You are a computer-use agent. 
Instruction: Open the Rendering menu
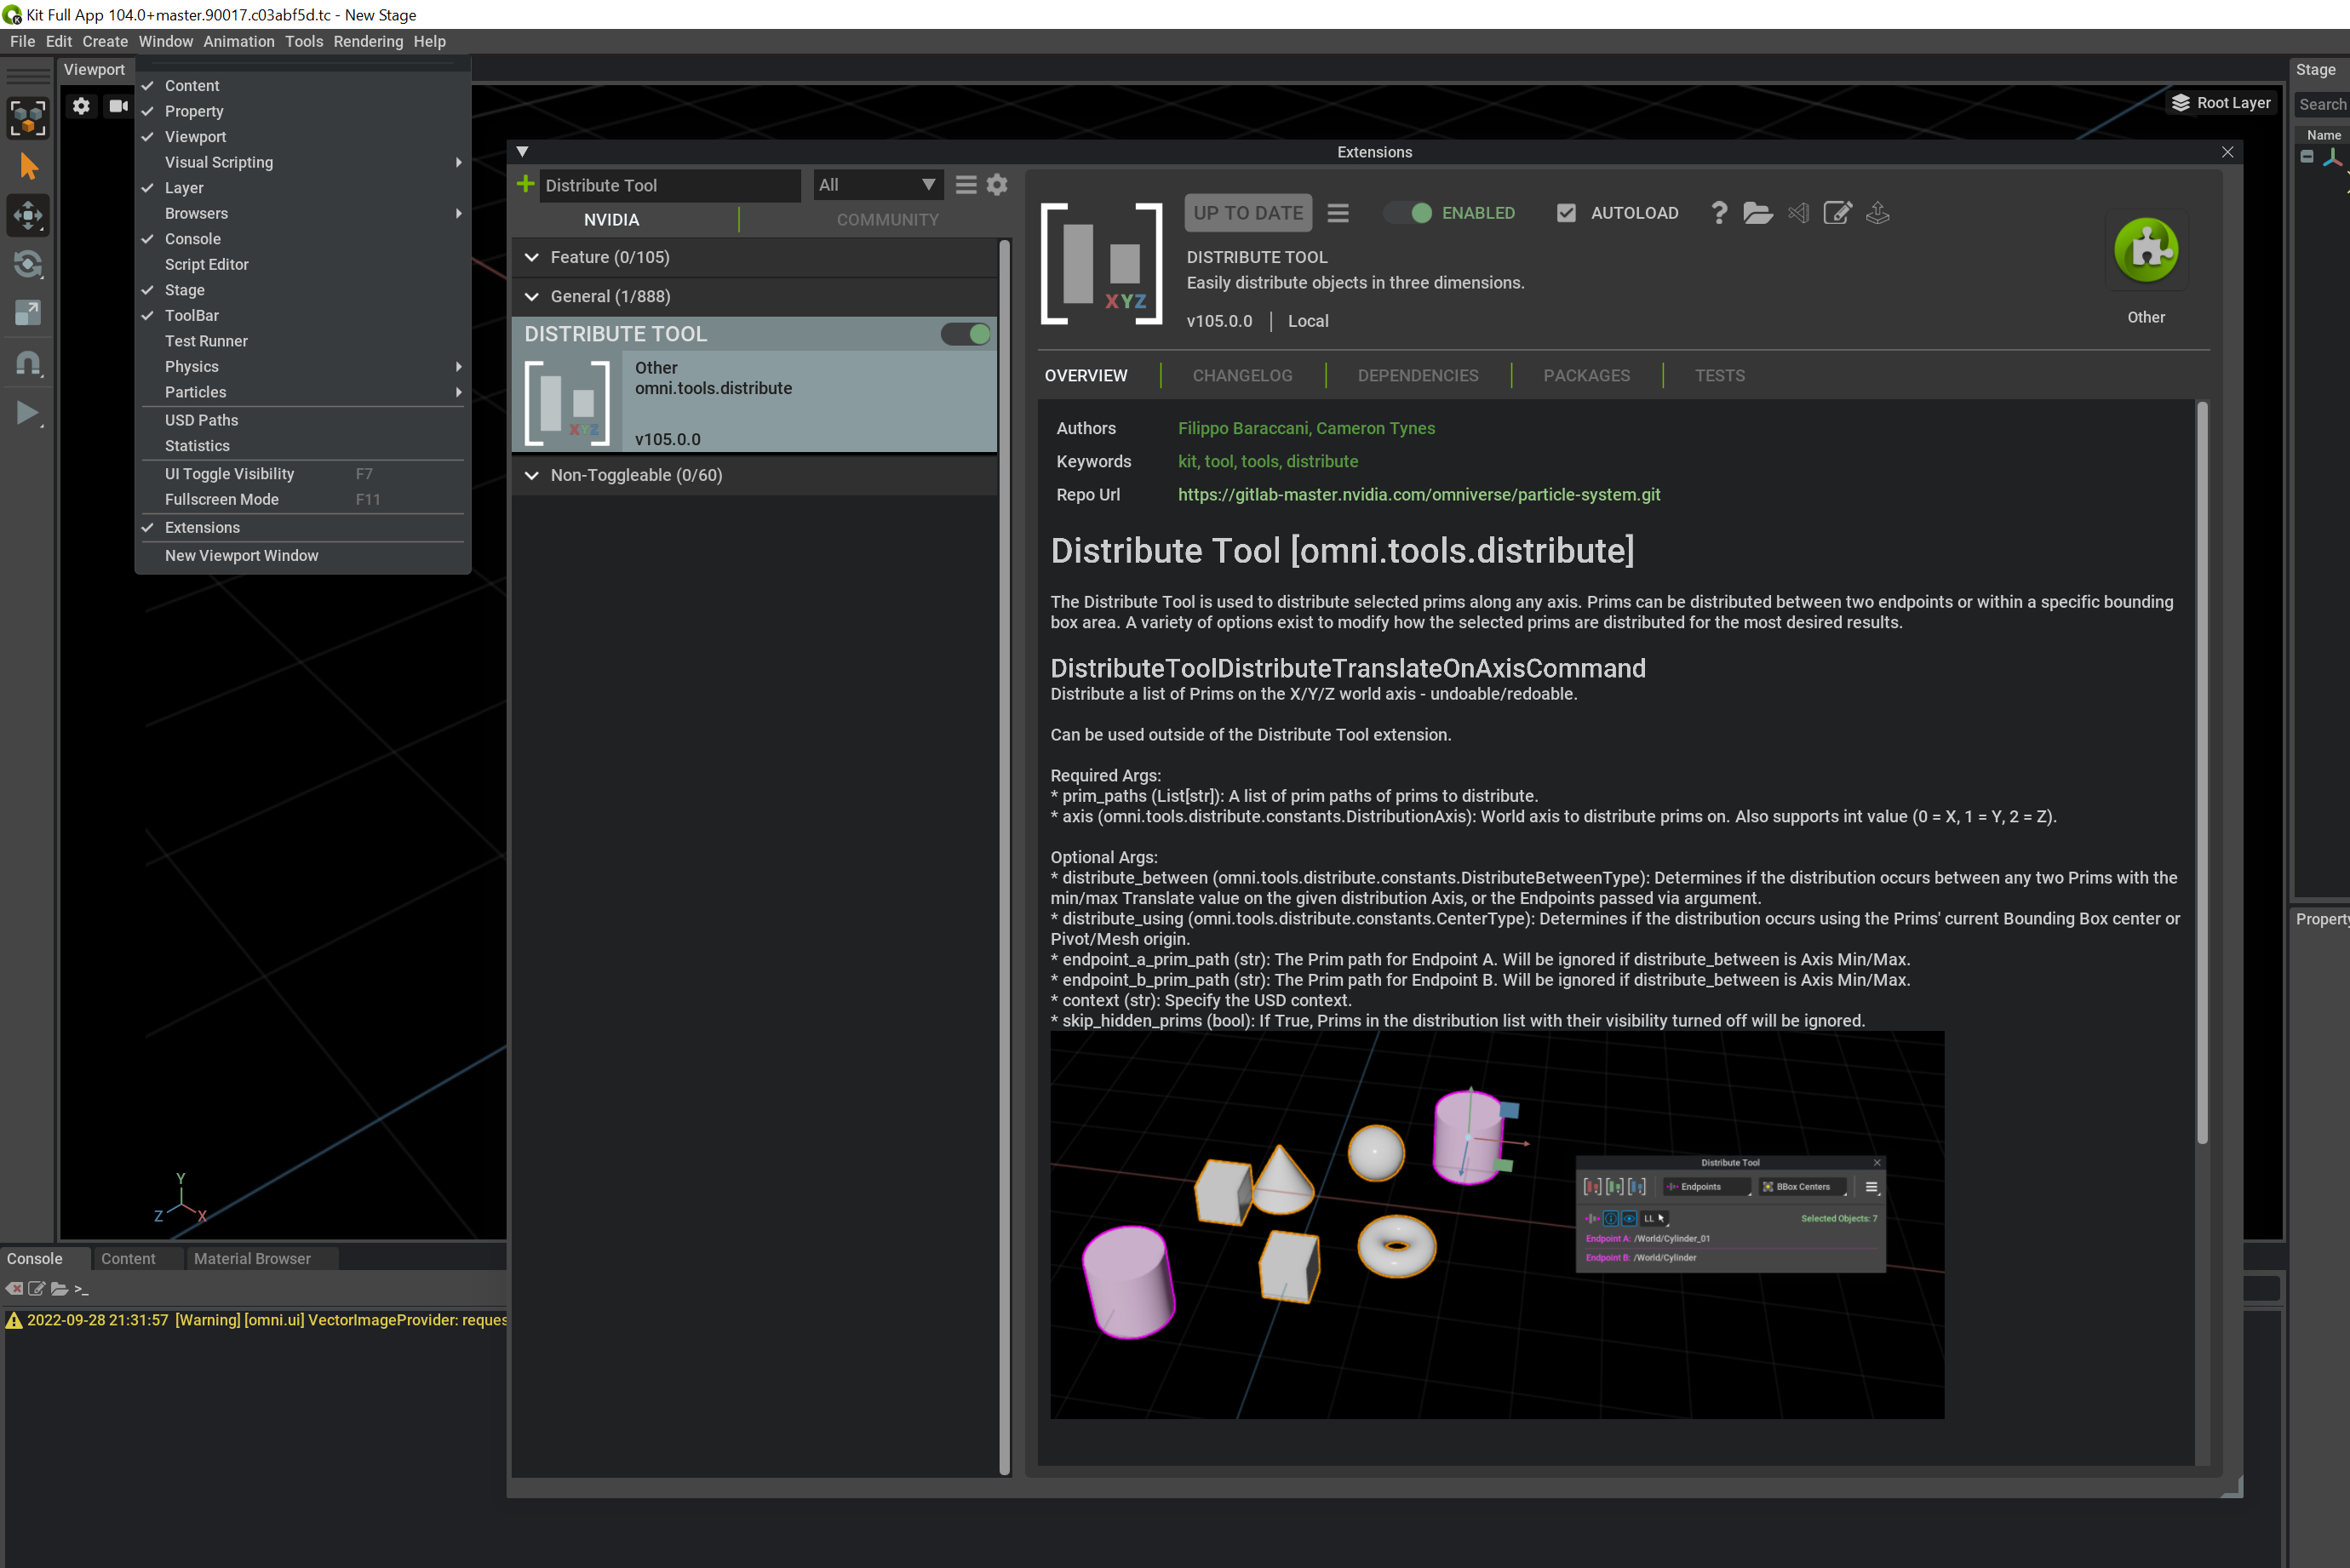[368, 41]
